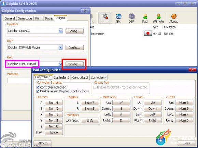
Task: Toggle Enable X360Pad checkbox
Action: coord(95,87)
